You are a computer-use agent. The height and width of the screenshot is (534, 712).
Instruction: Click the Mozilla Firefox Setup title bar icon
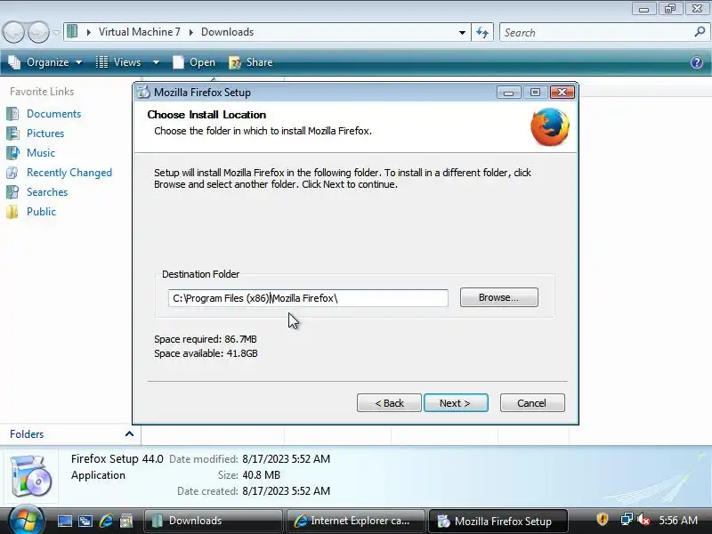click(143, 93)
